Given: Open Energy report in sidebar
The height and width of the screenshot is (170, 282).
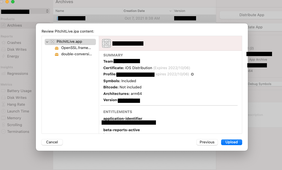Looking at the screenshot, I should [x=13, y=56].
